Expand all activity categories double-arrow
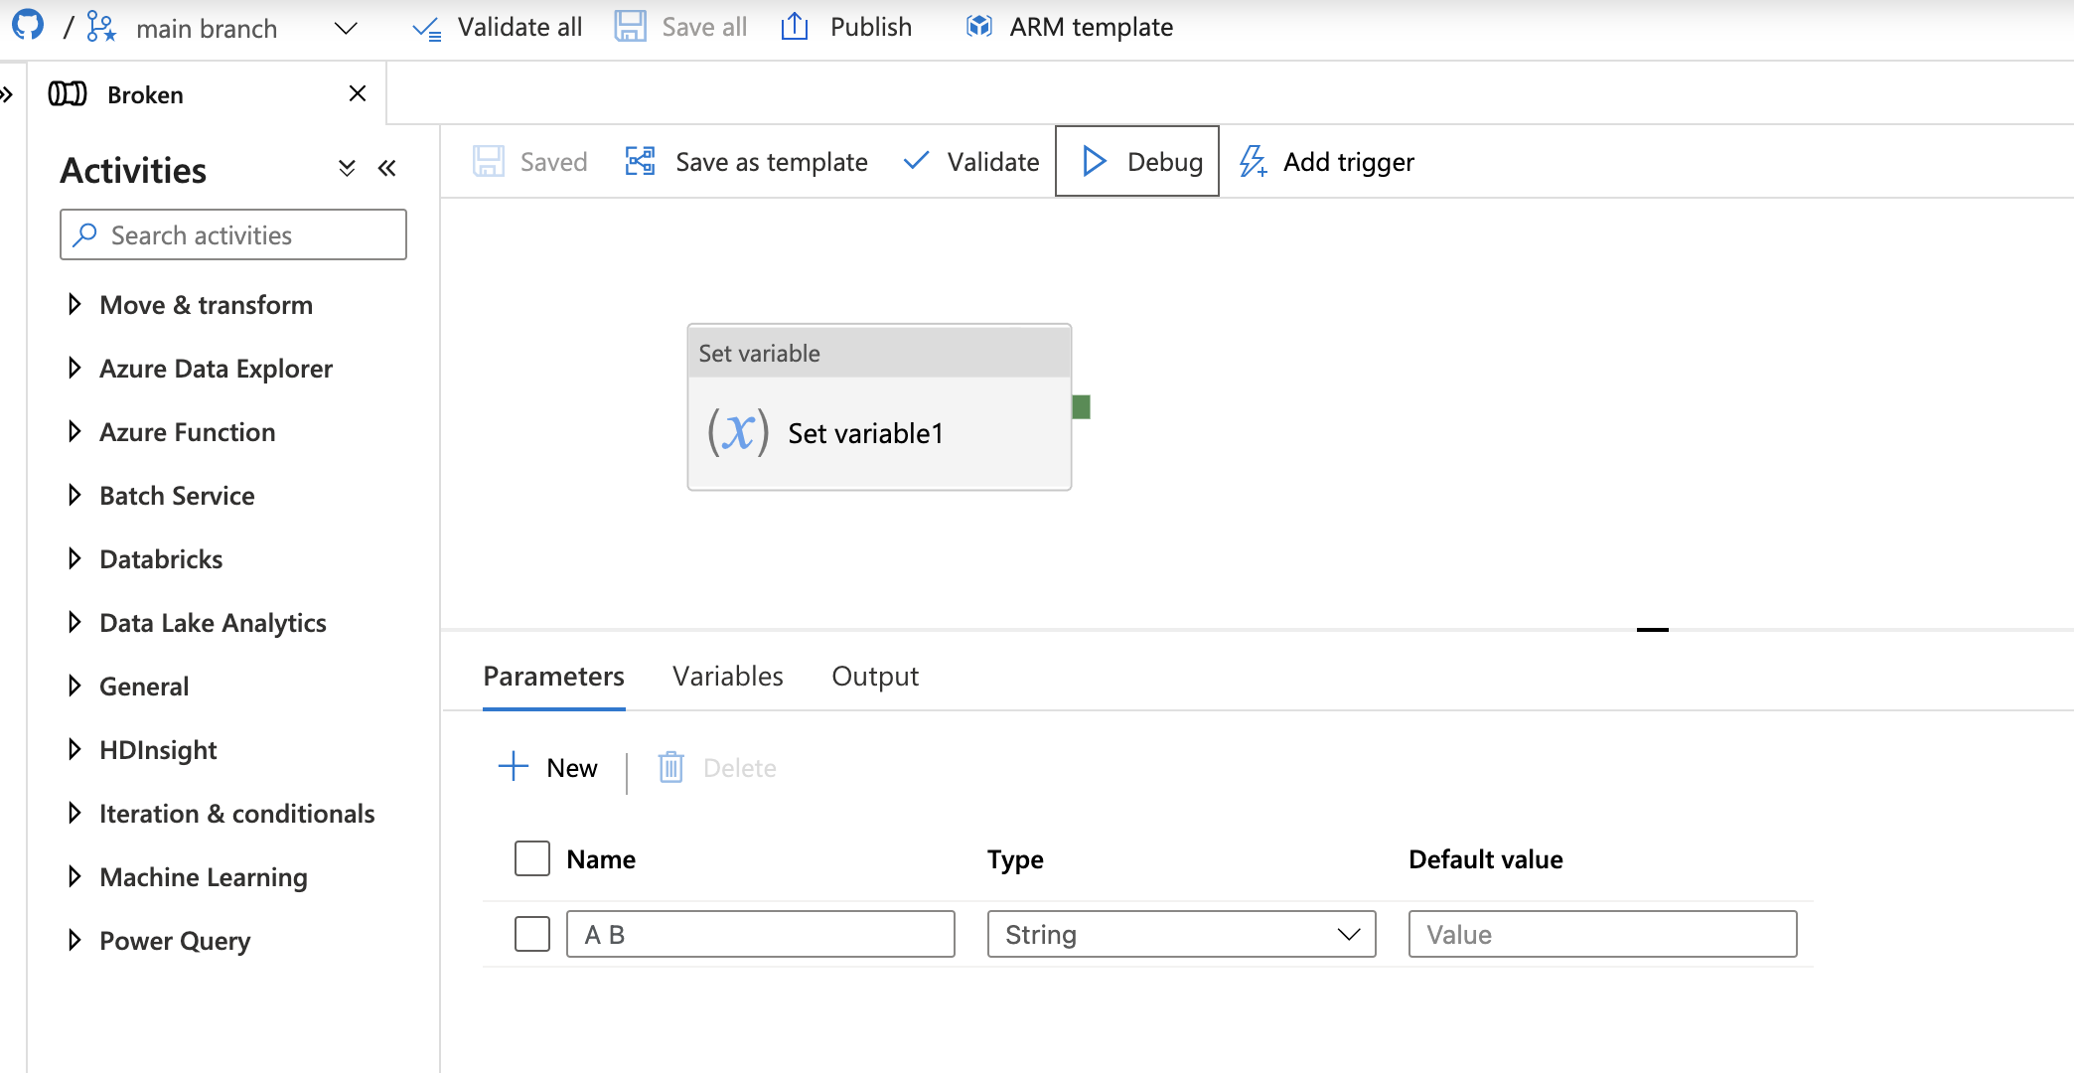Screen dimensions: 2074x1073 pos(347,169)
